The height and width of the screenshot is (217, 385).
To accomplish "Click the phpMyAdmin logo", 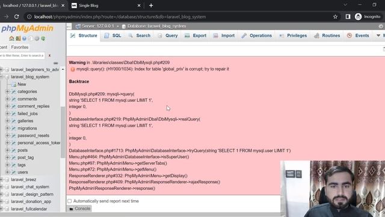I will pos(27,28).
